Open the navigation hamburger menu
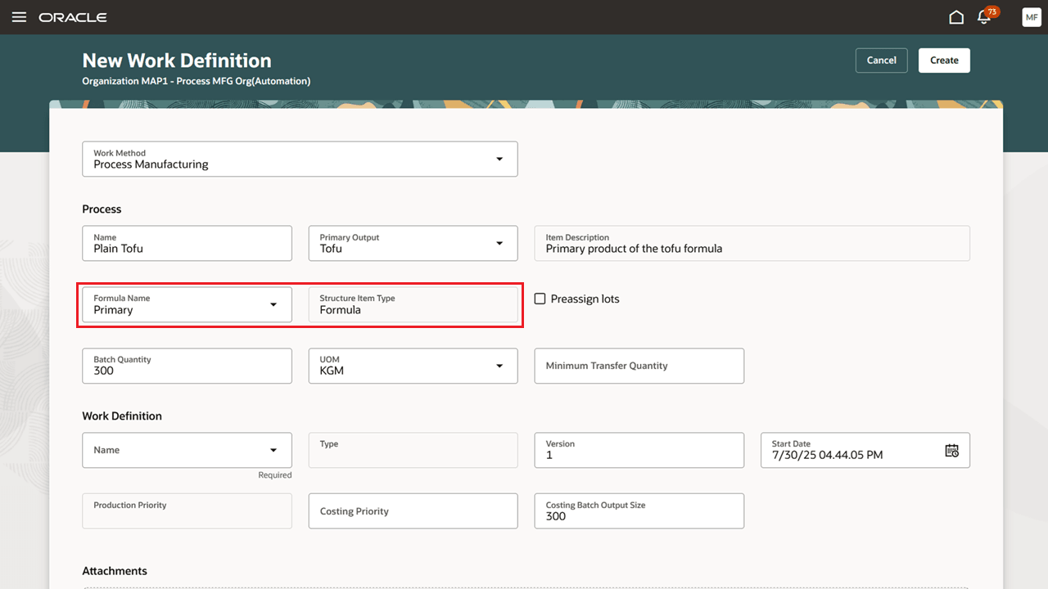The image size is (1048, 589). [19, 16]
